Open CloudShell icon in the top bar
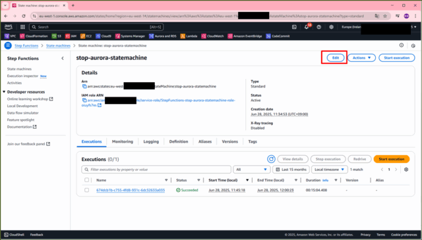The width and height of the screenshot is (422, 240). pos(294,27)
